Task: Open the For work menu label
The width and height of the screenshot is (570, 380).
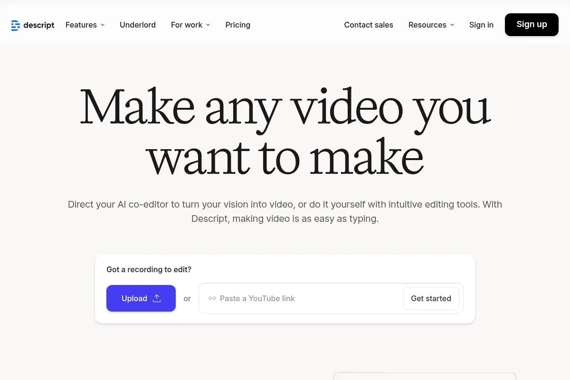Action: pyautogui.click(x=186, y=25)
